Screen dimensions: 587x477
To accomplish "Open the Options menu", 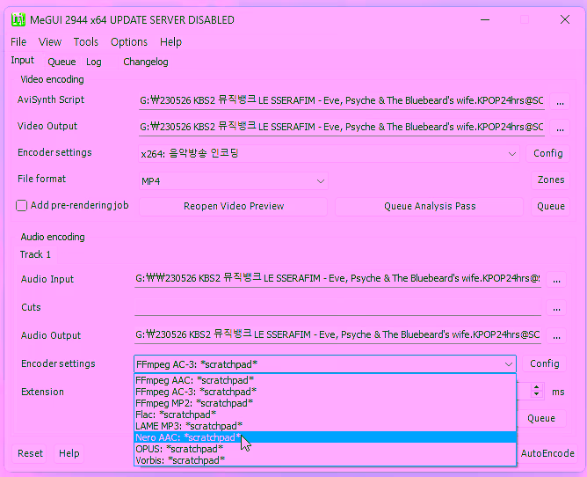I will pyautogui.click(x=129, y=42).
